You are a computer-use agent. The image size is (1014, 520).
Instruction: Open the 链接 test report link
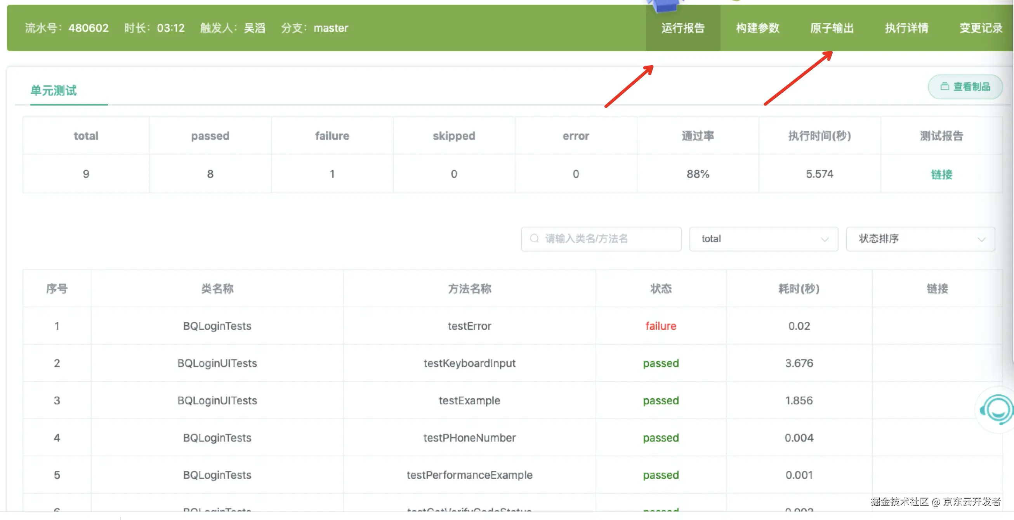click(941, 174)
